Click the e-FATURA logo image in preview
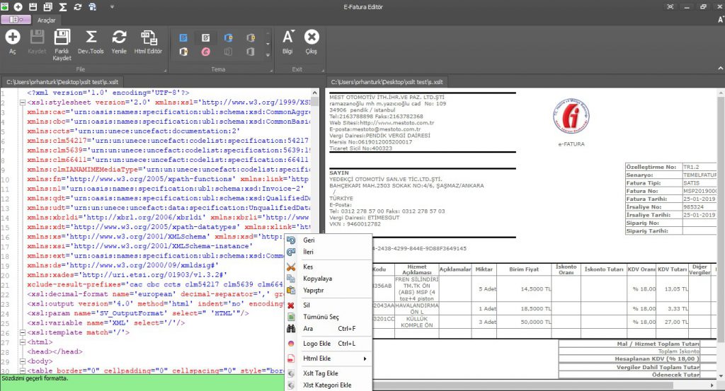This screenshot has width=725, height=391. coord(571,116)
